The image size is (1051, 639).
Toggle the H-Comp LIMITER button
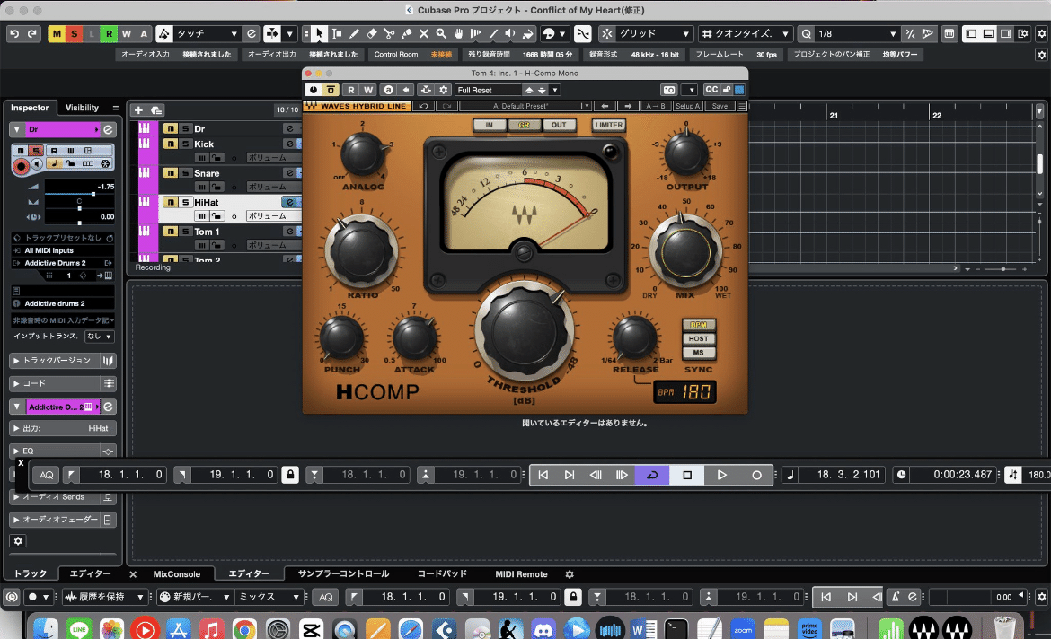tap(609, 125)
